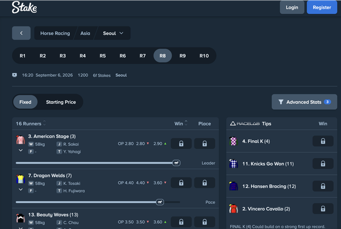
Task: Click the back arrow button
Action: click(x=21, y=33)
